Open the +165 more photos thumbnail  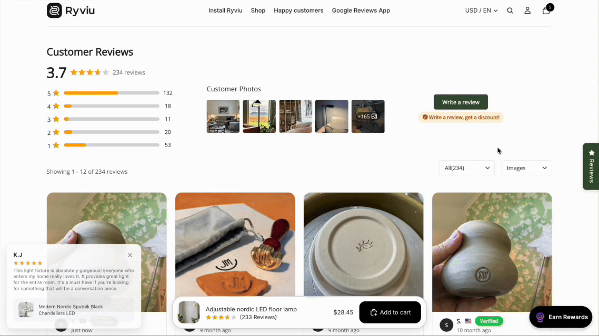368,117
